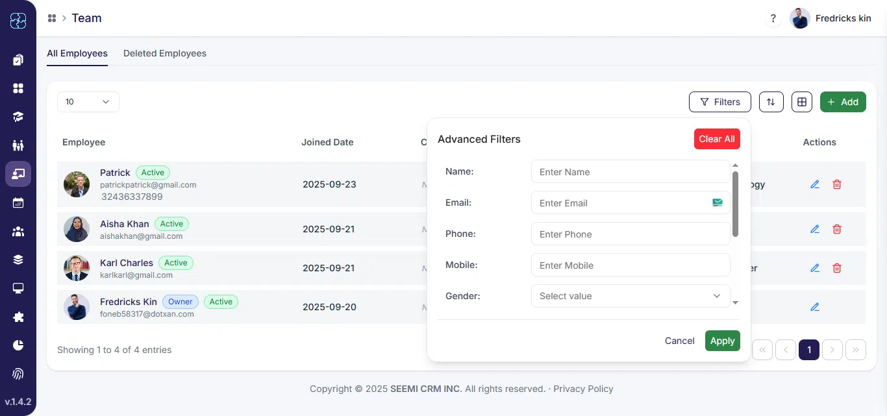887x416 pixels.
Task: Open the graduation cap icon in sidebar
Action: click(18, 117)
